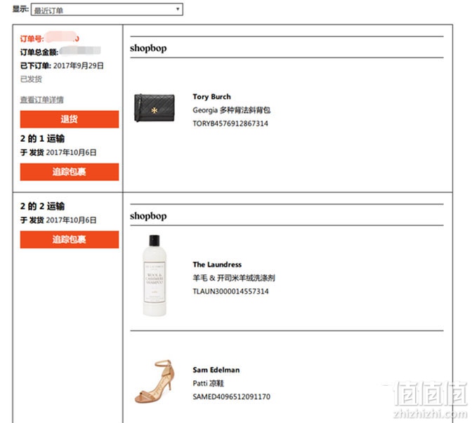This screenshot has width=472, height=423.
Task: Open The Laundress shampoo bottle thumbnail
Action: (155, 276)
